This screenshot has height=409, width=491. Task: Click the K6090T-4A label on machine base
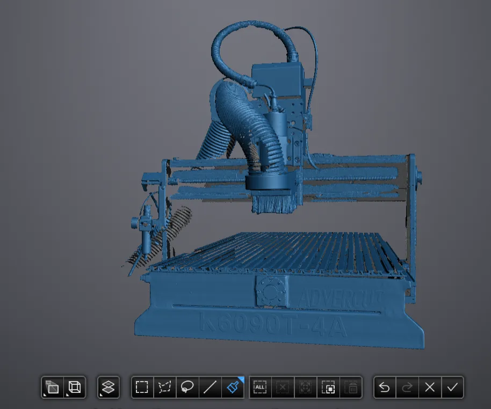[273, 324]
